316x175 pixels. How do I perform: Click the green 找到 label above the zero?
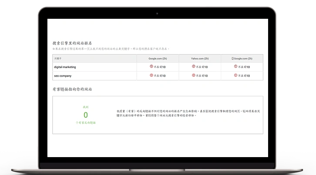(x=85, y=106)
